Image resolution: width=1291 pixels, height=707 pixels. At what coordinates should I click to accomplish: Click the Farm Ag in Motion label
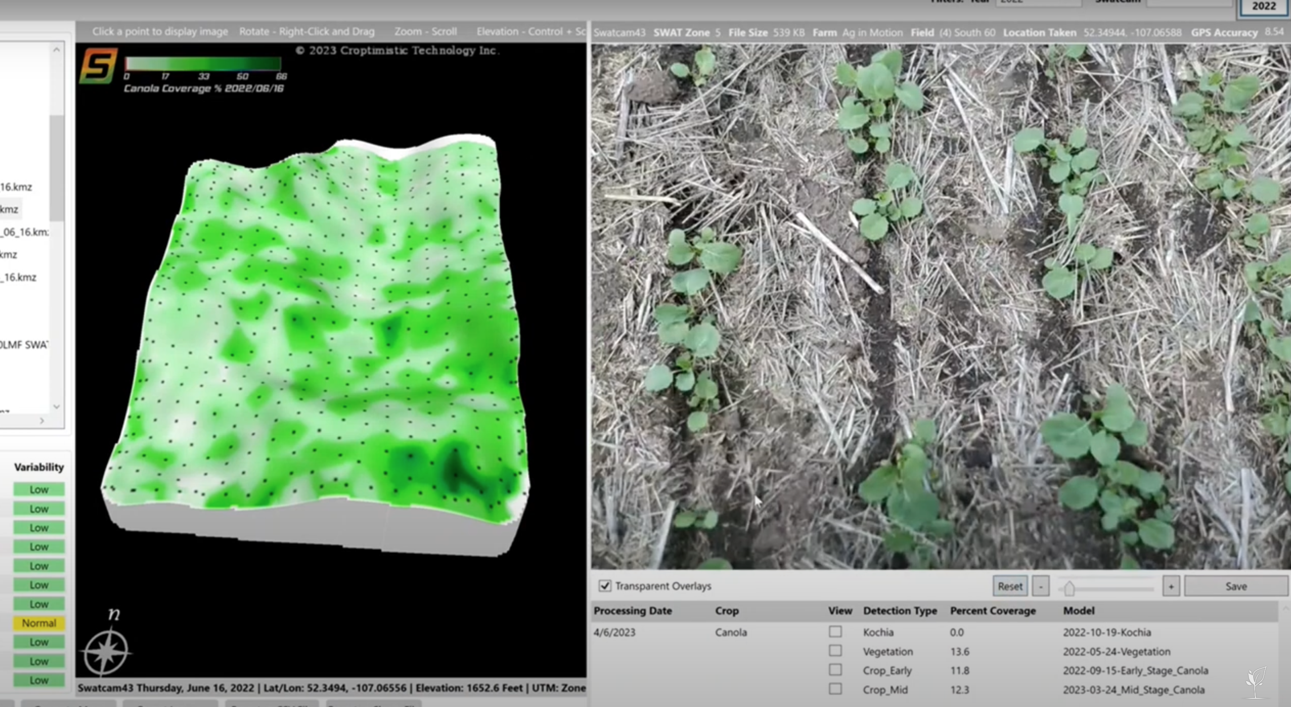click(857, 33)
